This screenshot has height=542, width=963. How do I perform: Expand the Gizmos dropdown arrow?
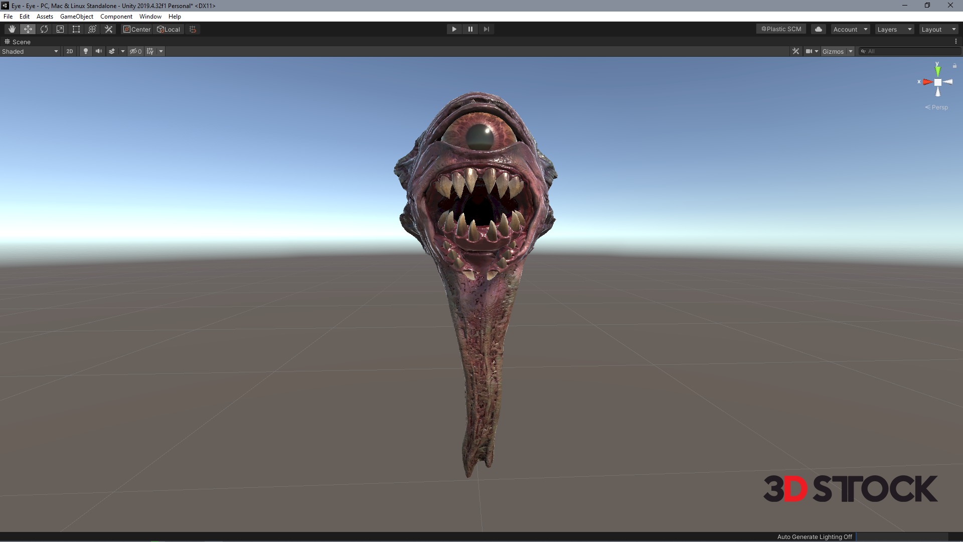(x=851, y=51)
